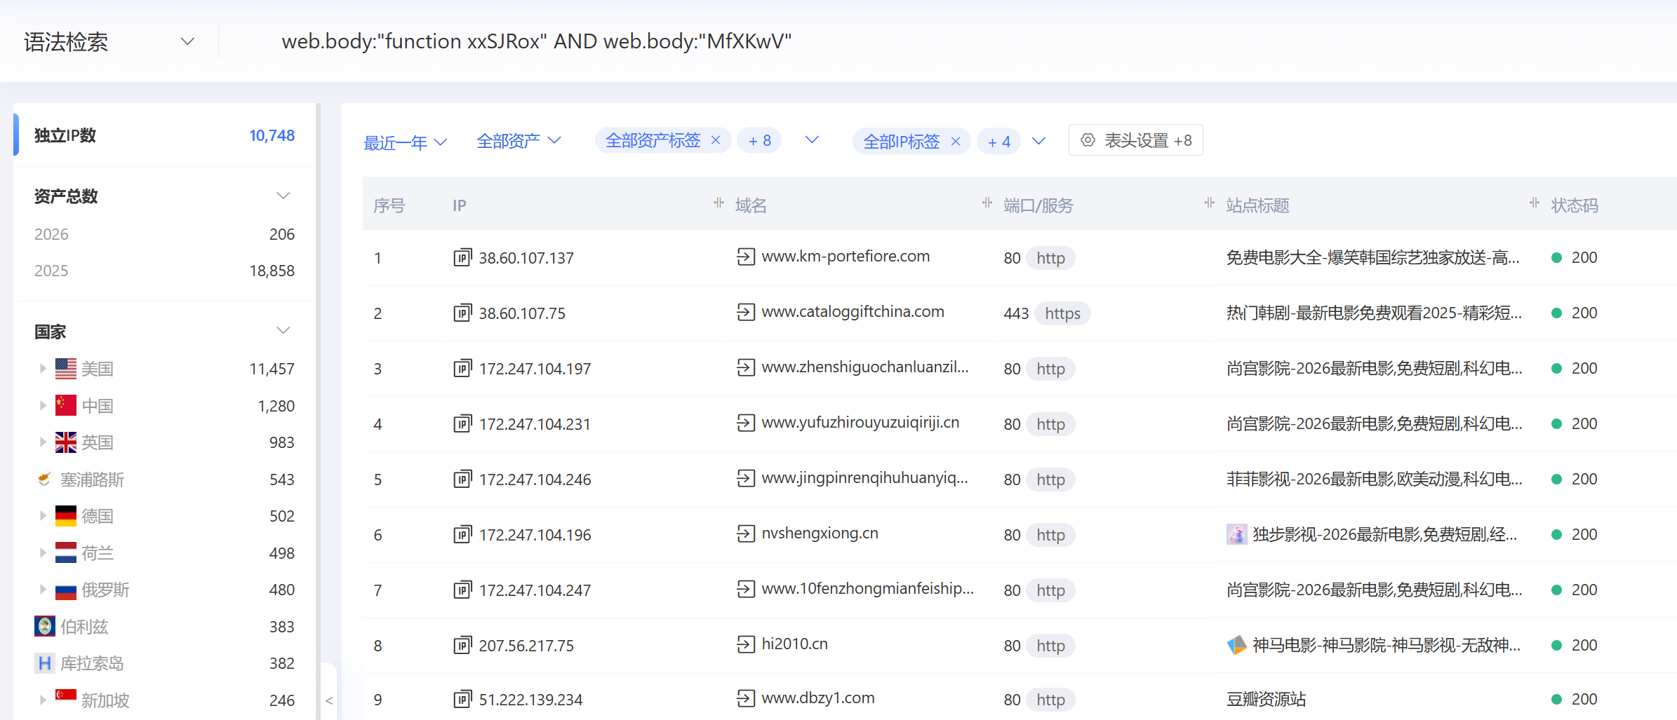Collapse the left sidebar panel arrow

(328, 700)
